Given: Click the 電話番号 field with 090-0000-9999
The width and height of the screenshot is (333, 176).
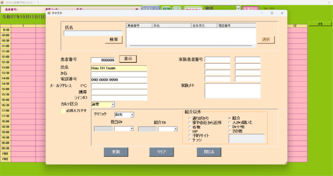Looking at the screenshot, I should pyautogui.click(x=119, y=80).
